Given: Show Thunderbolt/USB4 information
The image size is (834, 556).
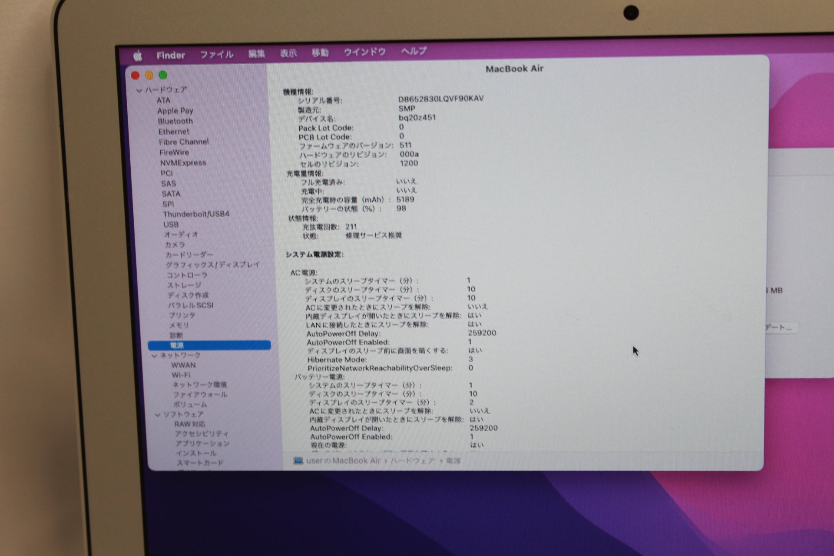Looking at the screenshot, I should [196, 214].
